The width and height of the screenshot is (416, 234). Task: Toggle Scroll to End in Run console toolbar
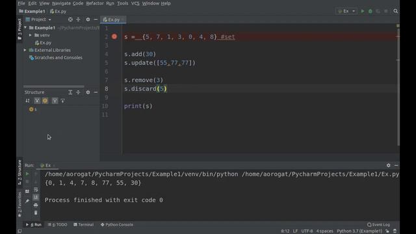click(x=36, y=197)
